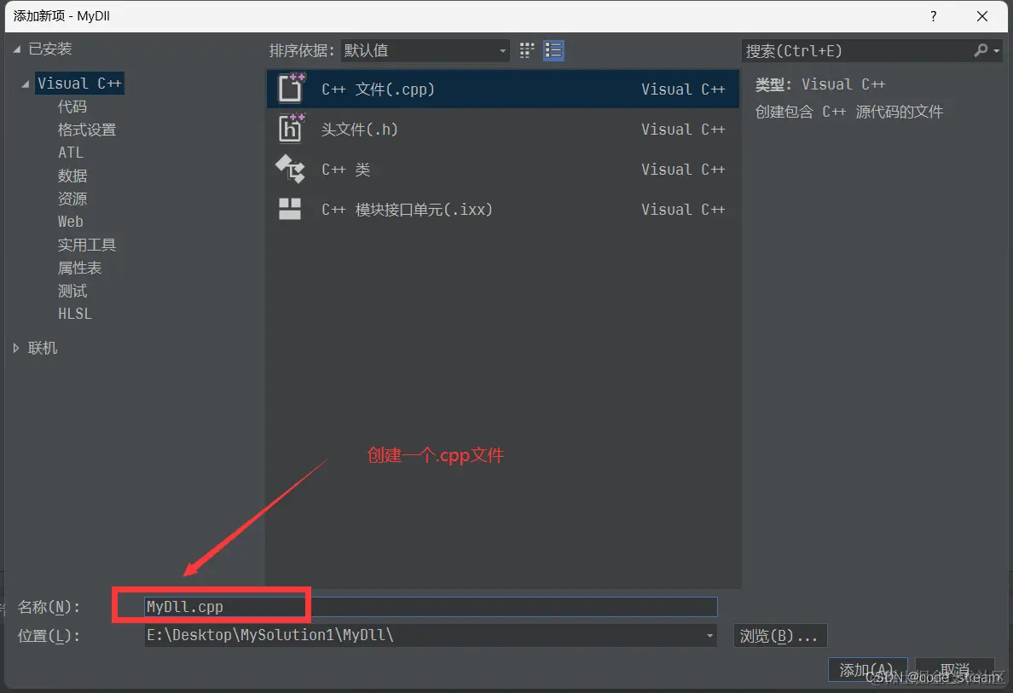This screenshot has height=693, width=1013.
Task: Select the 代码 category
Action: 72,107
